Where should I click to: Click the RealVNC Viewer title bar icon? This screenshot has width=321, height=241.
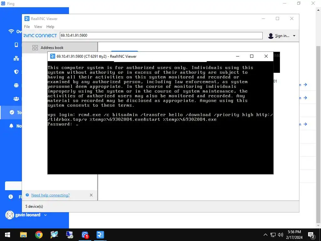tap(27, 19)
